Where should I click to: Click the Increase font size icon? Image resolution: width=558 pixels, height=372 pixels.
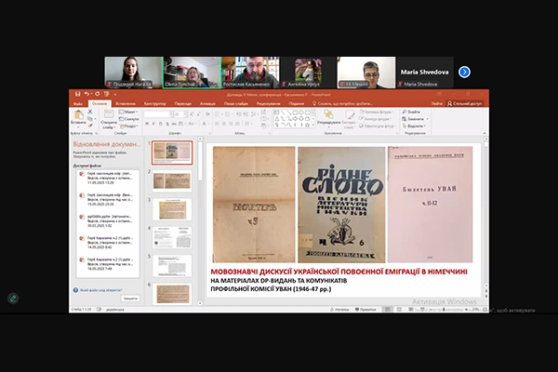point(192,114)
